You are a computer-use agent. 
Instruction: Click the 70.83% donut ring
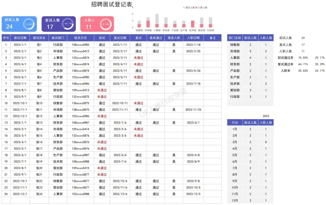click(29, 24)
